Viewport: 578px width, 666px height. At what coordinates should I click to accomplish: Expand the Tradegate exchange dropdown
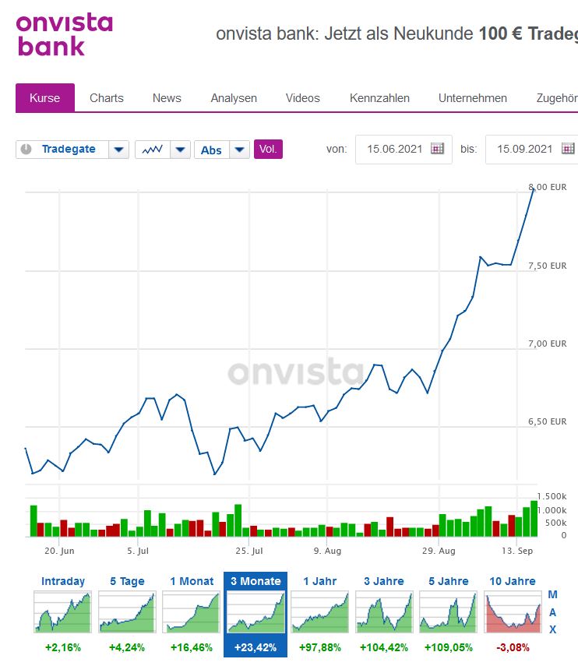tap(118, 150)
